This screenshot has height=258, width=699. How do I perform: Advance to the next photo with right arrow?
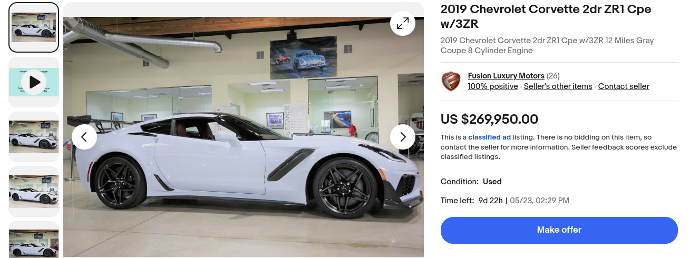point(403,137)
